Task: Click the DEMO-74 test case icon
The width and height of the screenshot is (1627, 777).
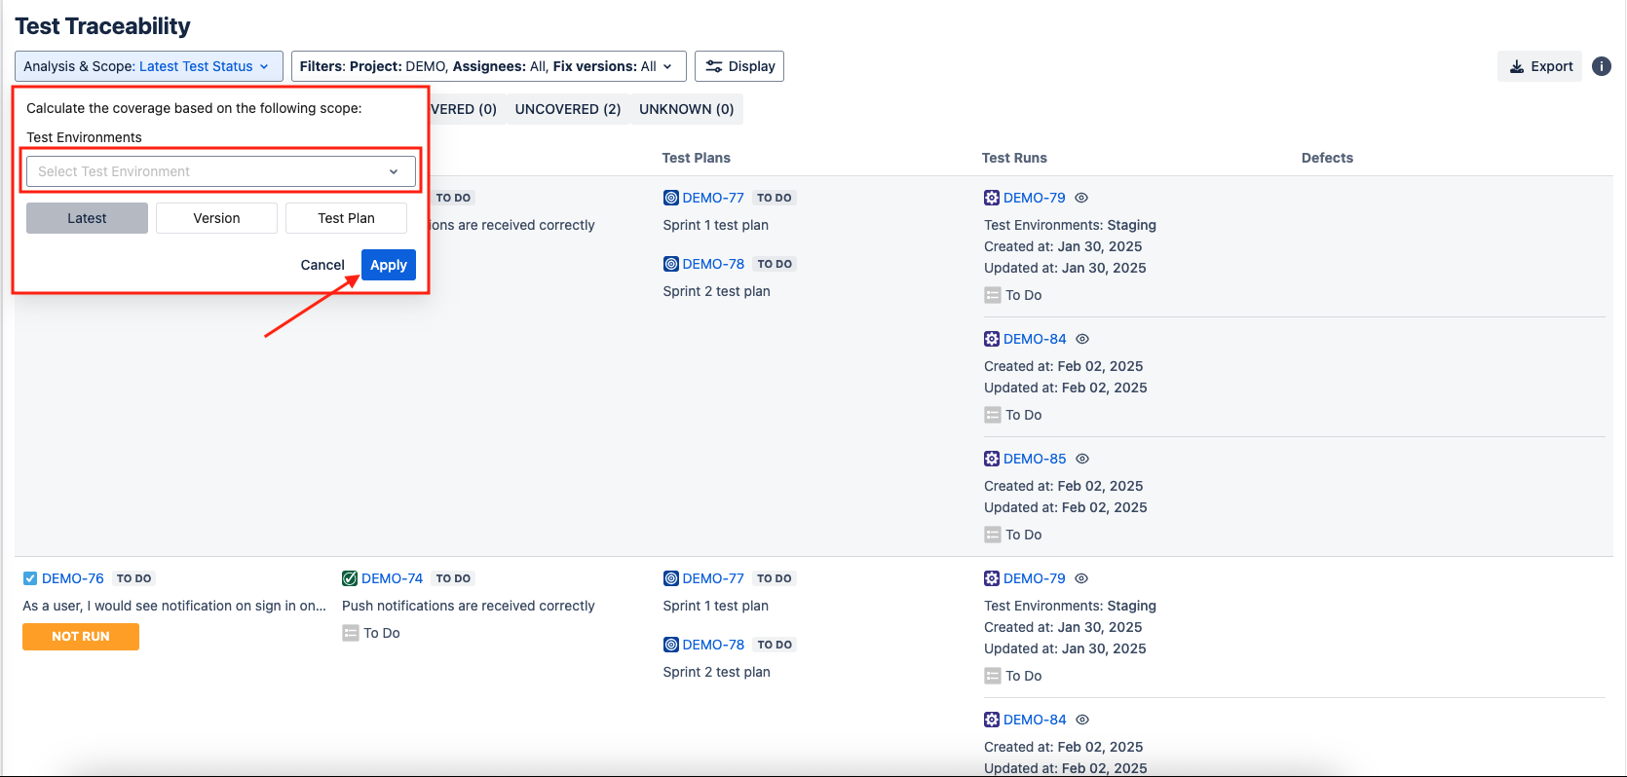Action: 350,578
